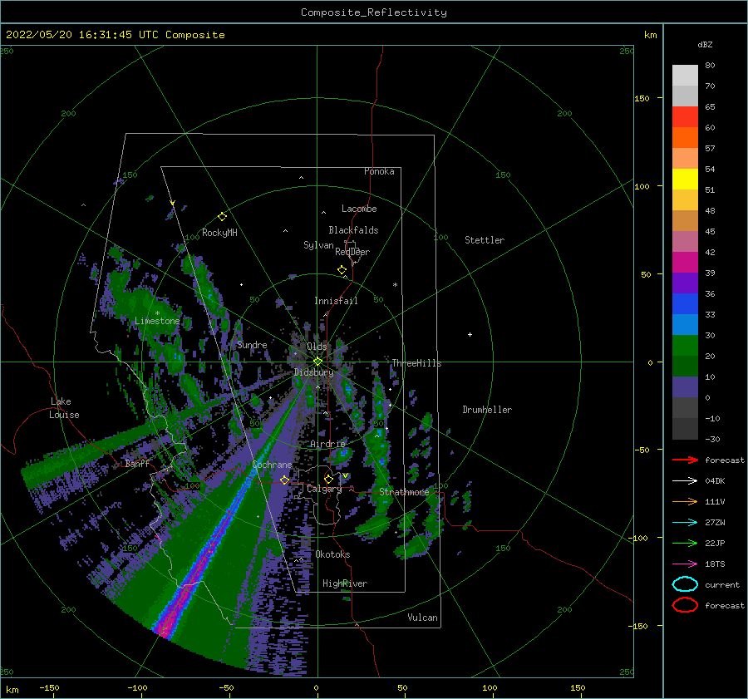
Task: Click the Drumheller label
Action: tap(487, 410)
